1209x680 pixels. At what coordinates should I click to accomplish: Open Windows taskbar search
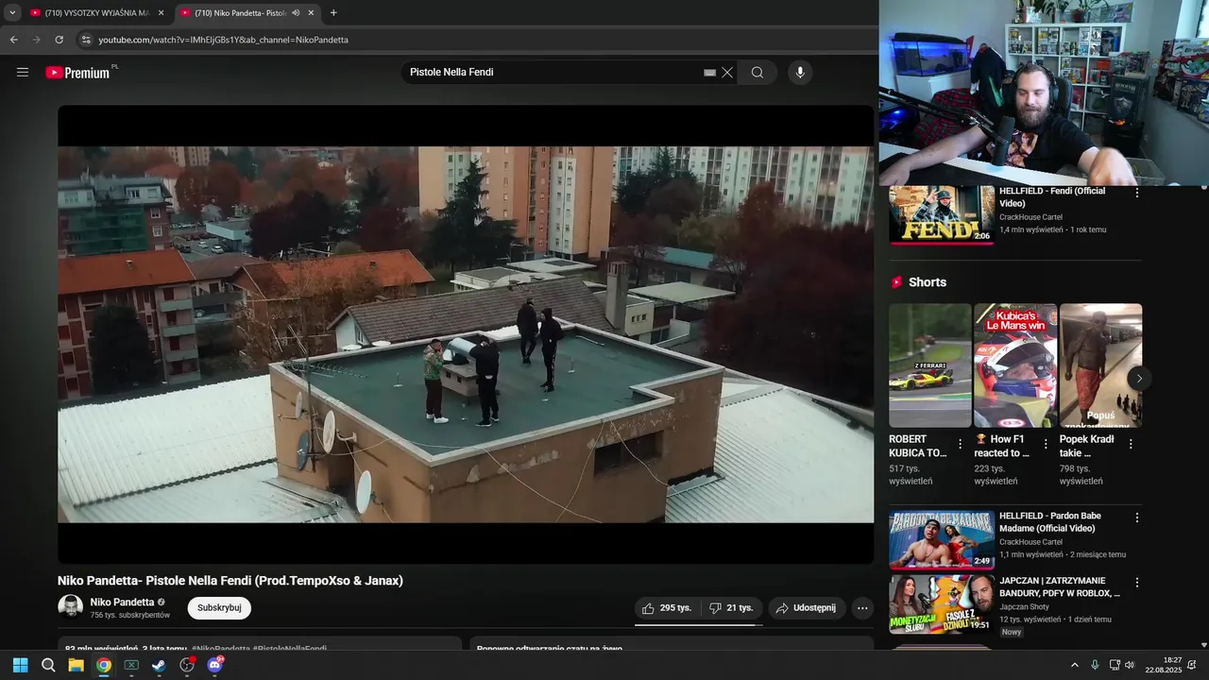pos(48,665)
